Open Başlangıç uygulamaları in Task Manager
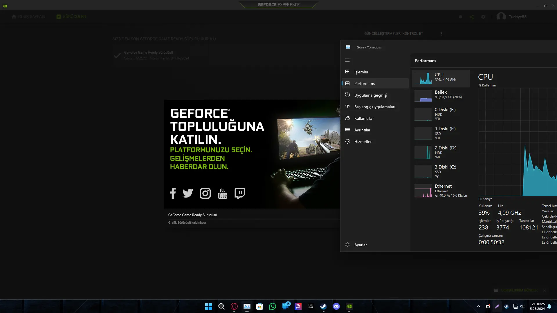This screenshot has width=557, height=313. (375, 107)
